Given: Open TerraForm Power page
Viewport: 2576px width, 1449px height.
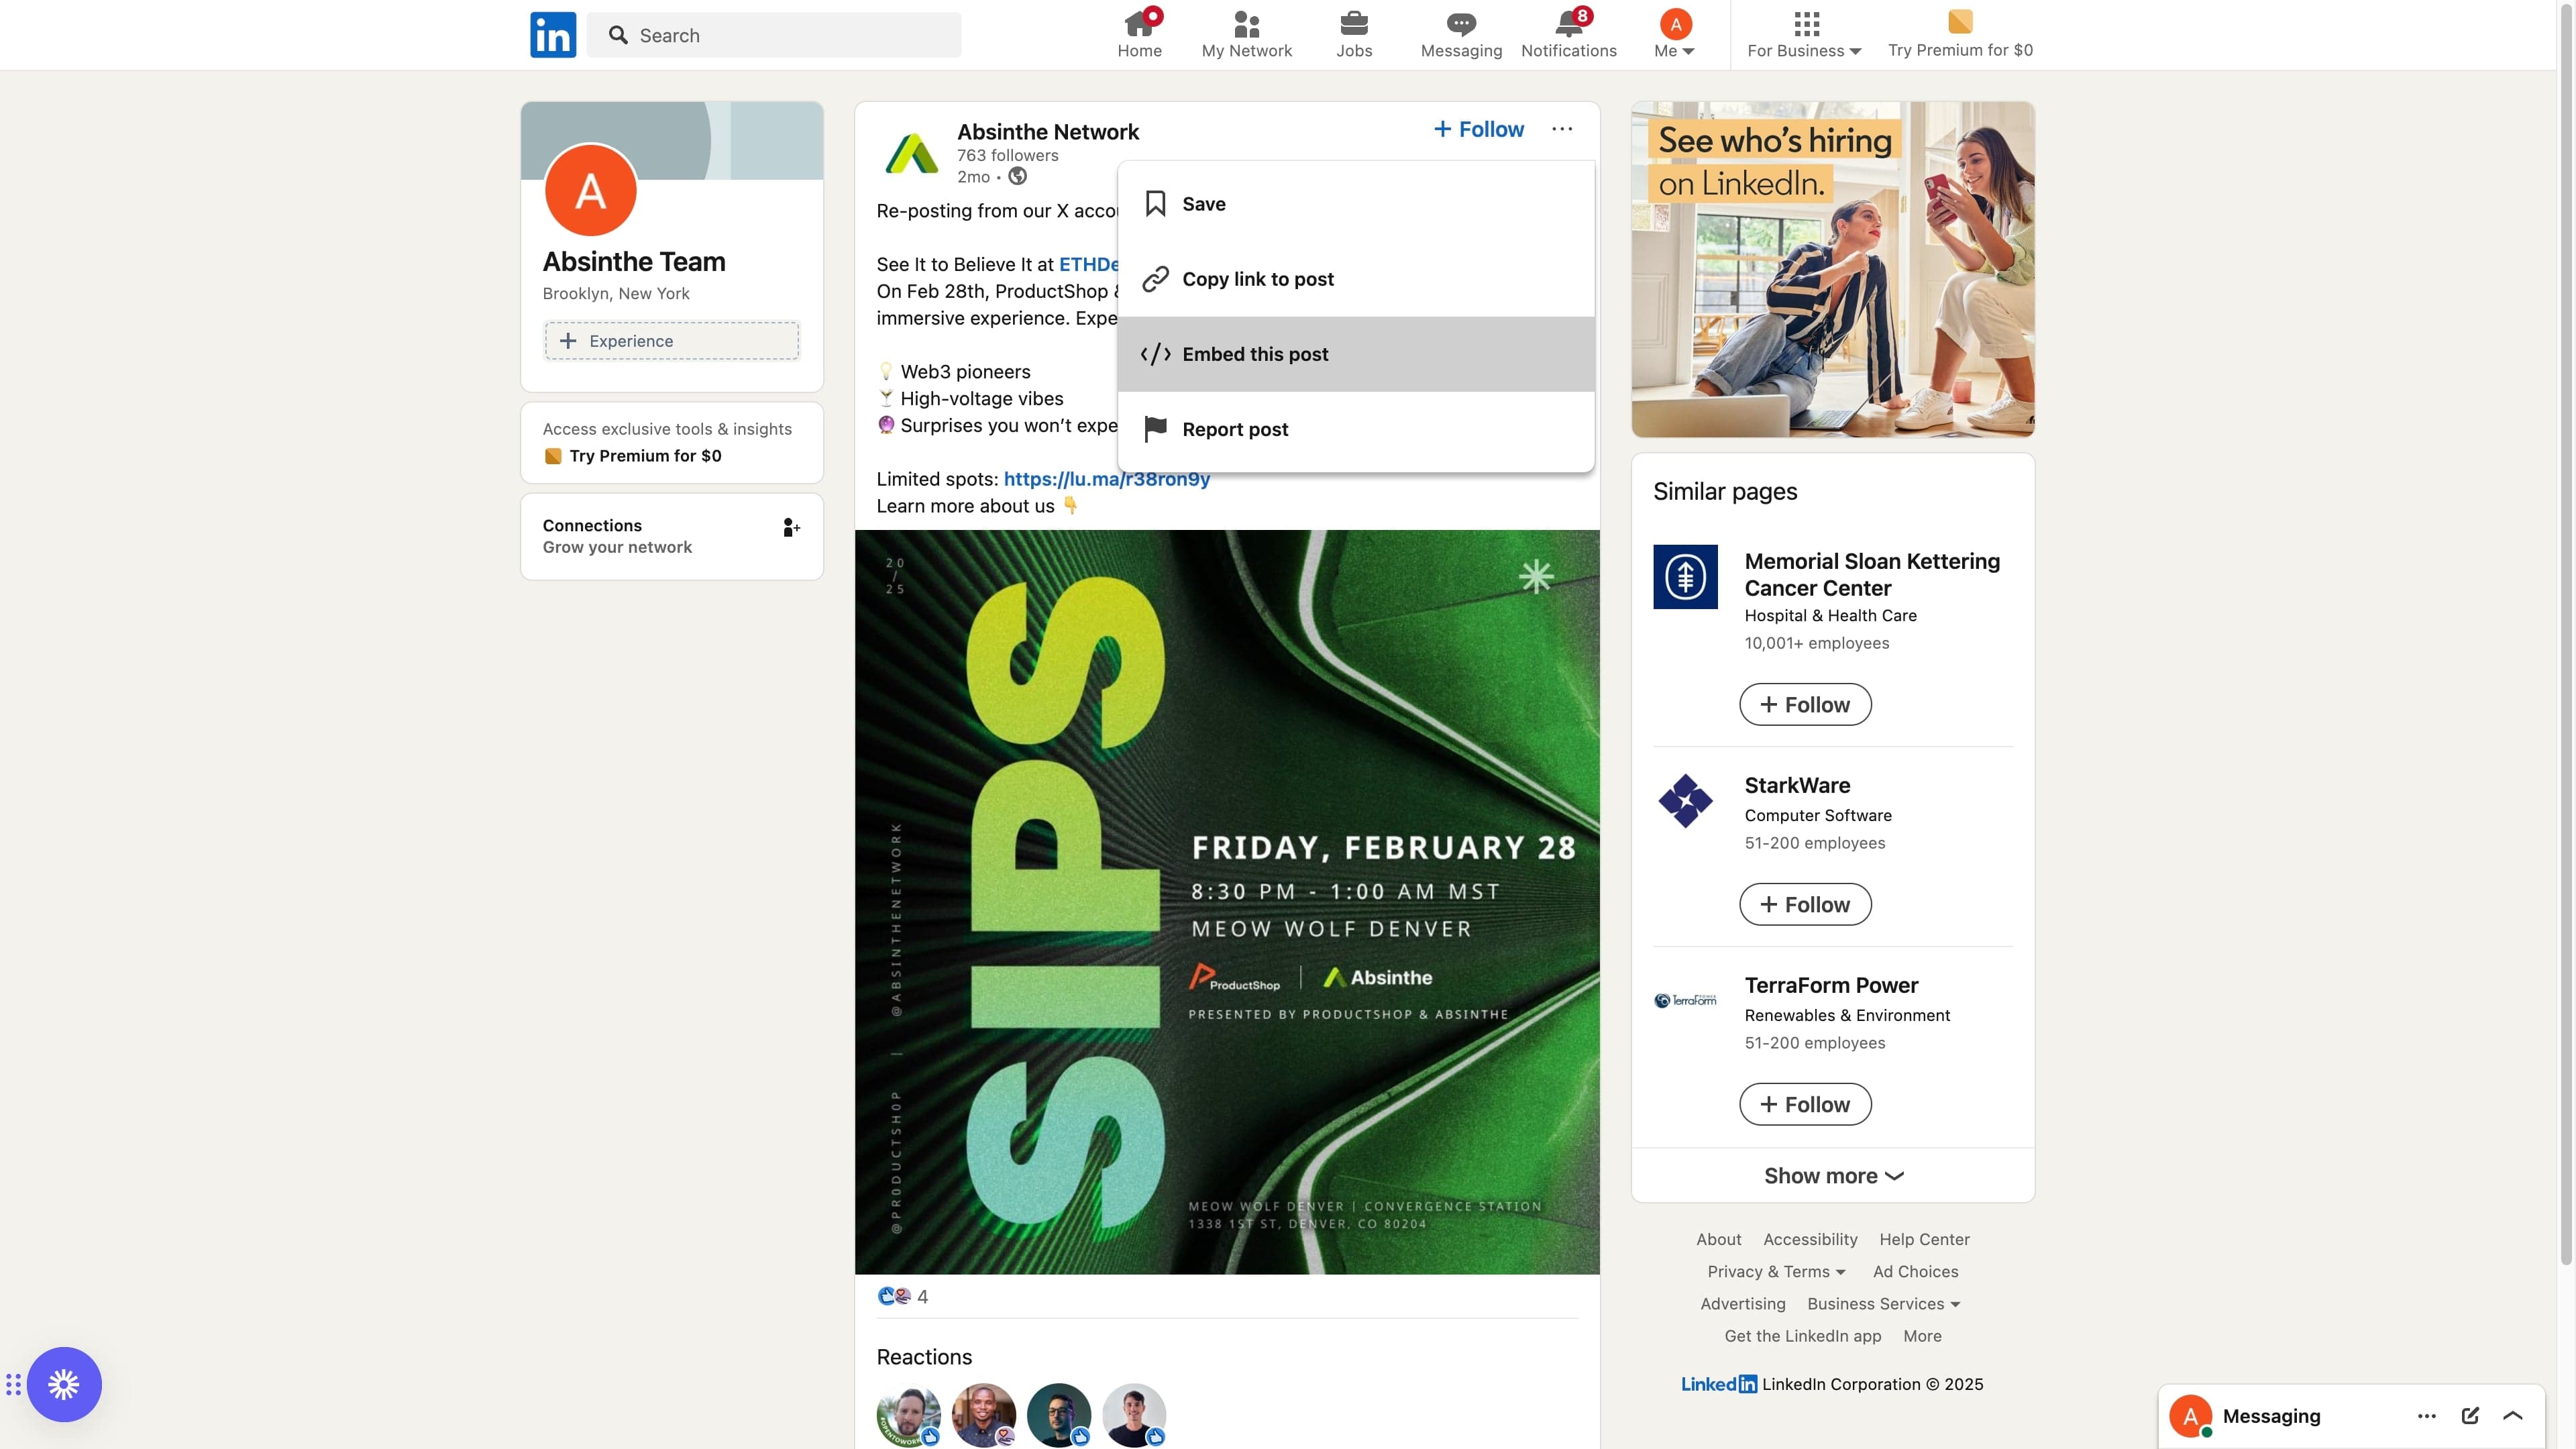Looking at the screenshot, I should (x=1831, y=986).
